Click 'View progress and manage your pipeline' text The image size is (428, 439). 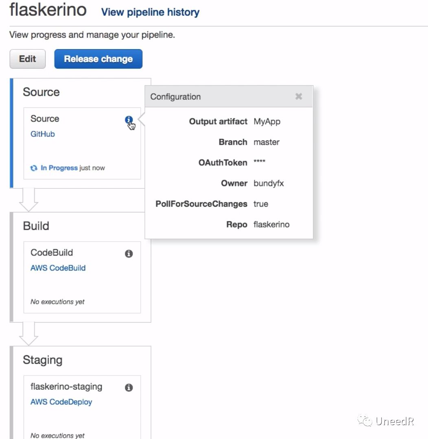pyautogui.click(x=92, y=35)
